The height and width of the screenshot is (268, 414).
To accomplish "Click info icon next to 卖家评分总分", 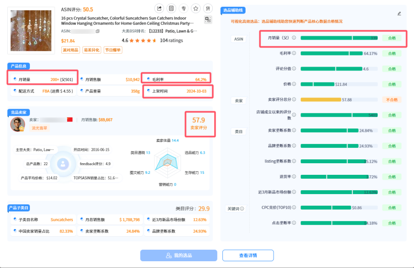I will click(x=294, y=99).
